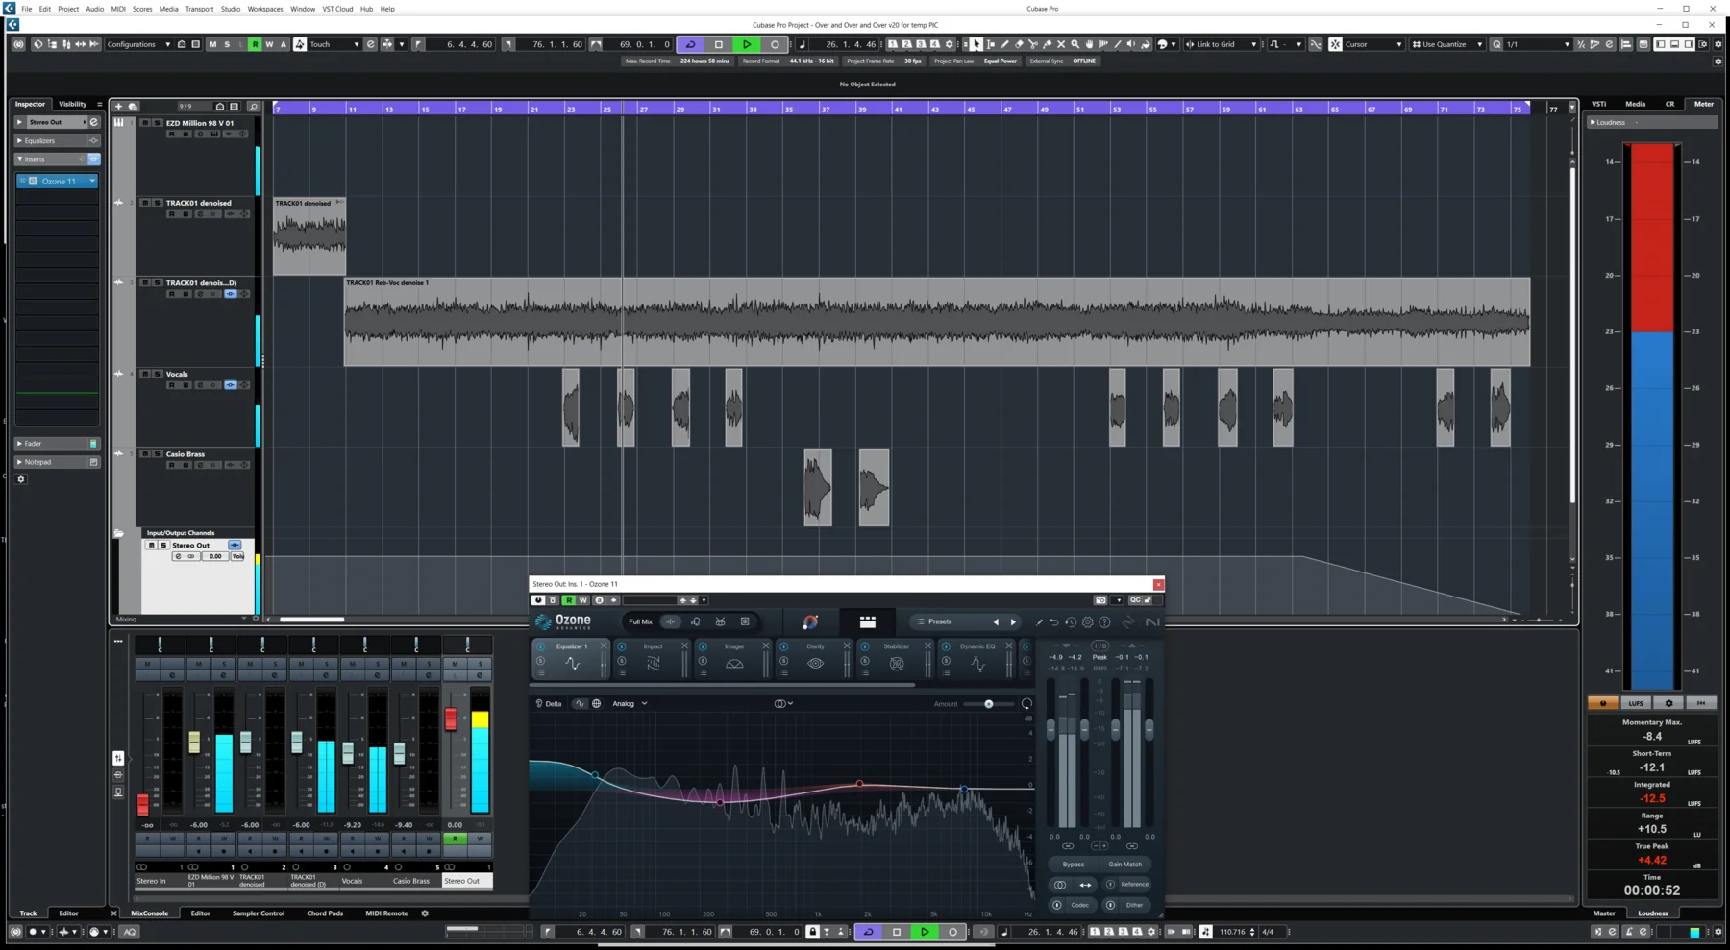Select the Erase tool in toolbar
The width and height of the screenshot is (1730, 950).
(x=1019, y=44)
